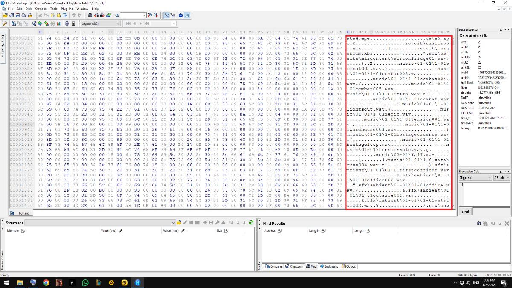This screenshot has height=288, width=512.
Task: Click the Paste clipboard icon
Action: (52, 15)
